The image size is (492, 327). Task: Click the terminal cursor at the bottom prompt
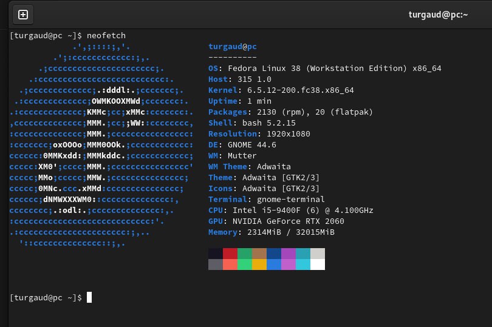click(x=89, y=297)
